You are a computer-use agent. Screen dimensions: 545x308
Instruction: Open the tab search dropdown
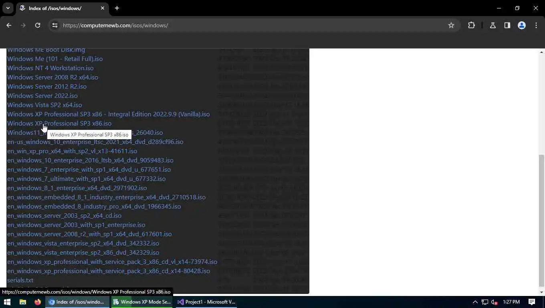tap(8, 8)
